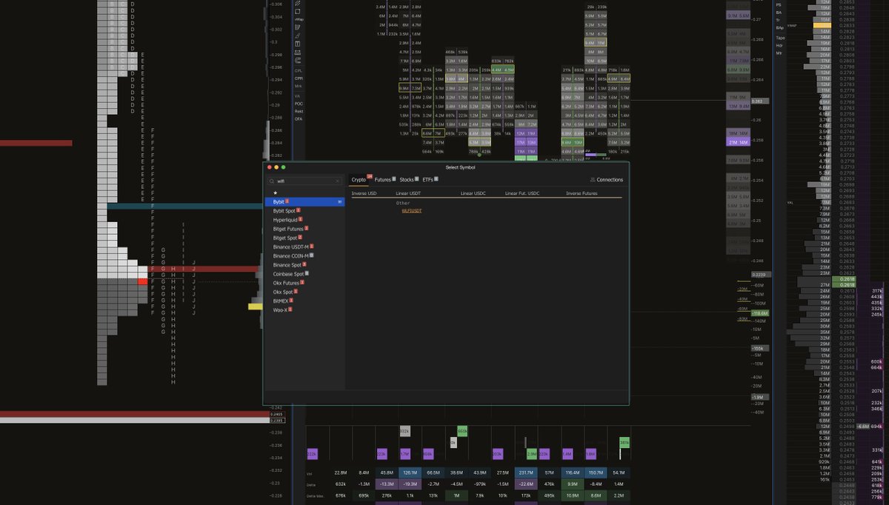
Task: Toggle the BAp indicator row
Action: click(x=779, y=27)
